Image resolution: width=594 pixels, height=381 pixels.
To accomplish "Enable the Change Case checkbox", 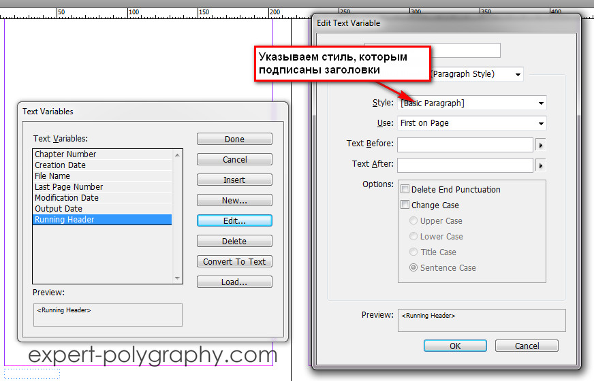I will coord(405,205).
